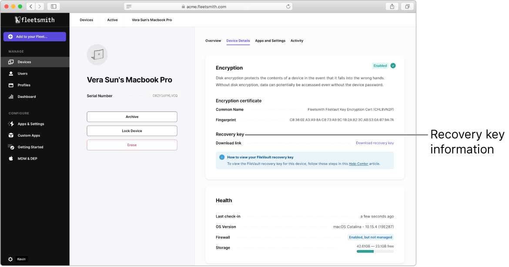Image resolution: width=509 pixels, height=267 pixels.
Task: Click the 42.61GB — 23.1GB free text
Action: click(x=375, y=247)
